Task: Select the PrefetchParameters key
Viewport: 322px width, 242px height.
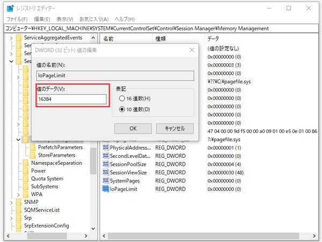Action: coord(60,148)
